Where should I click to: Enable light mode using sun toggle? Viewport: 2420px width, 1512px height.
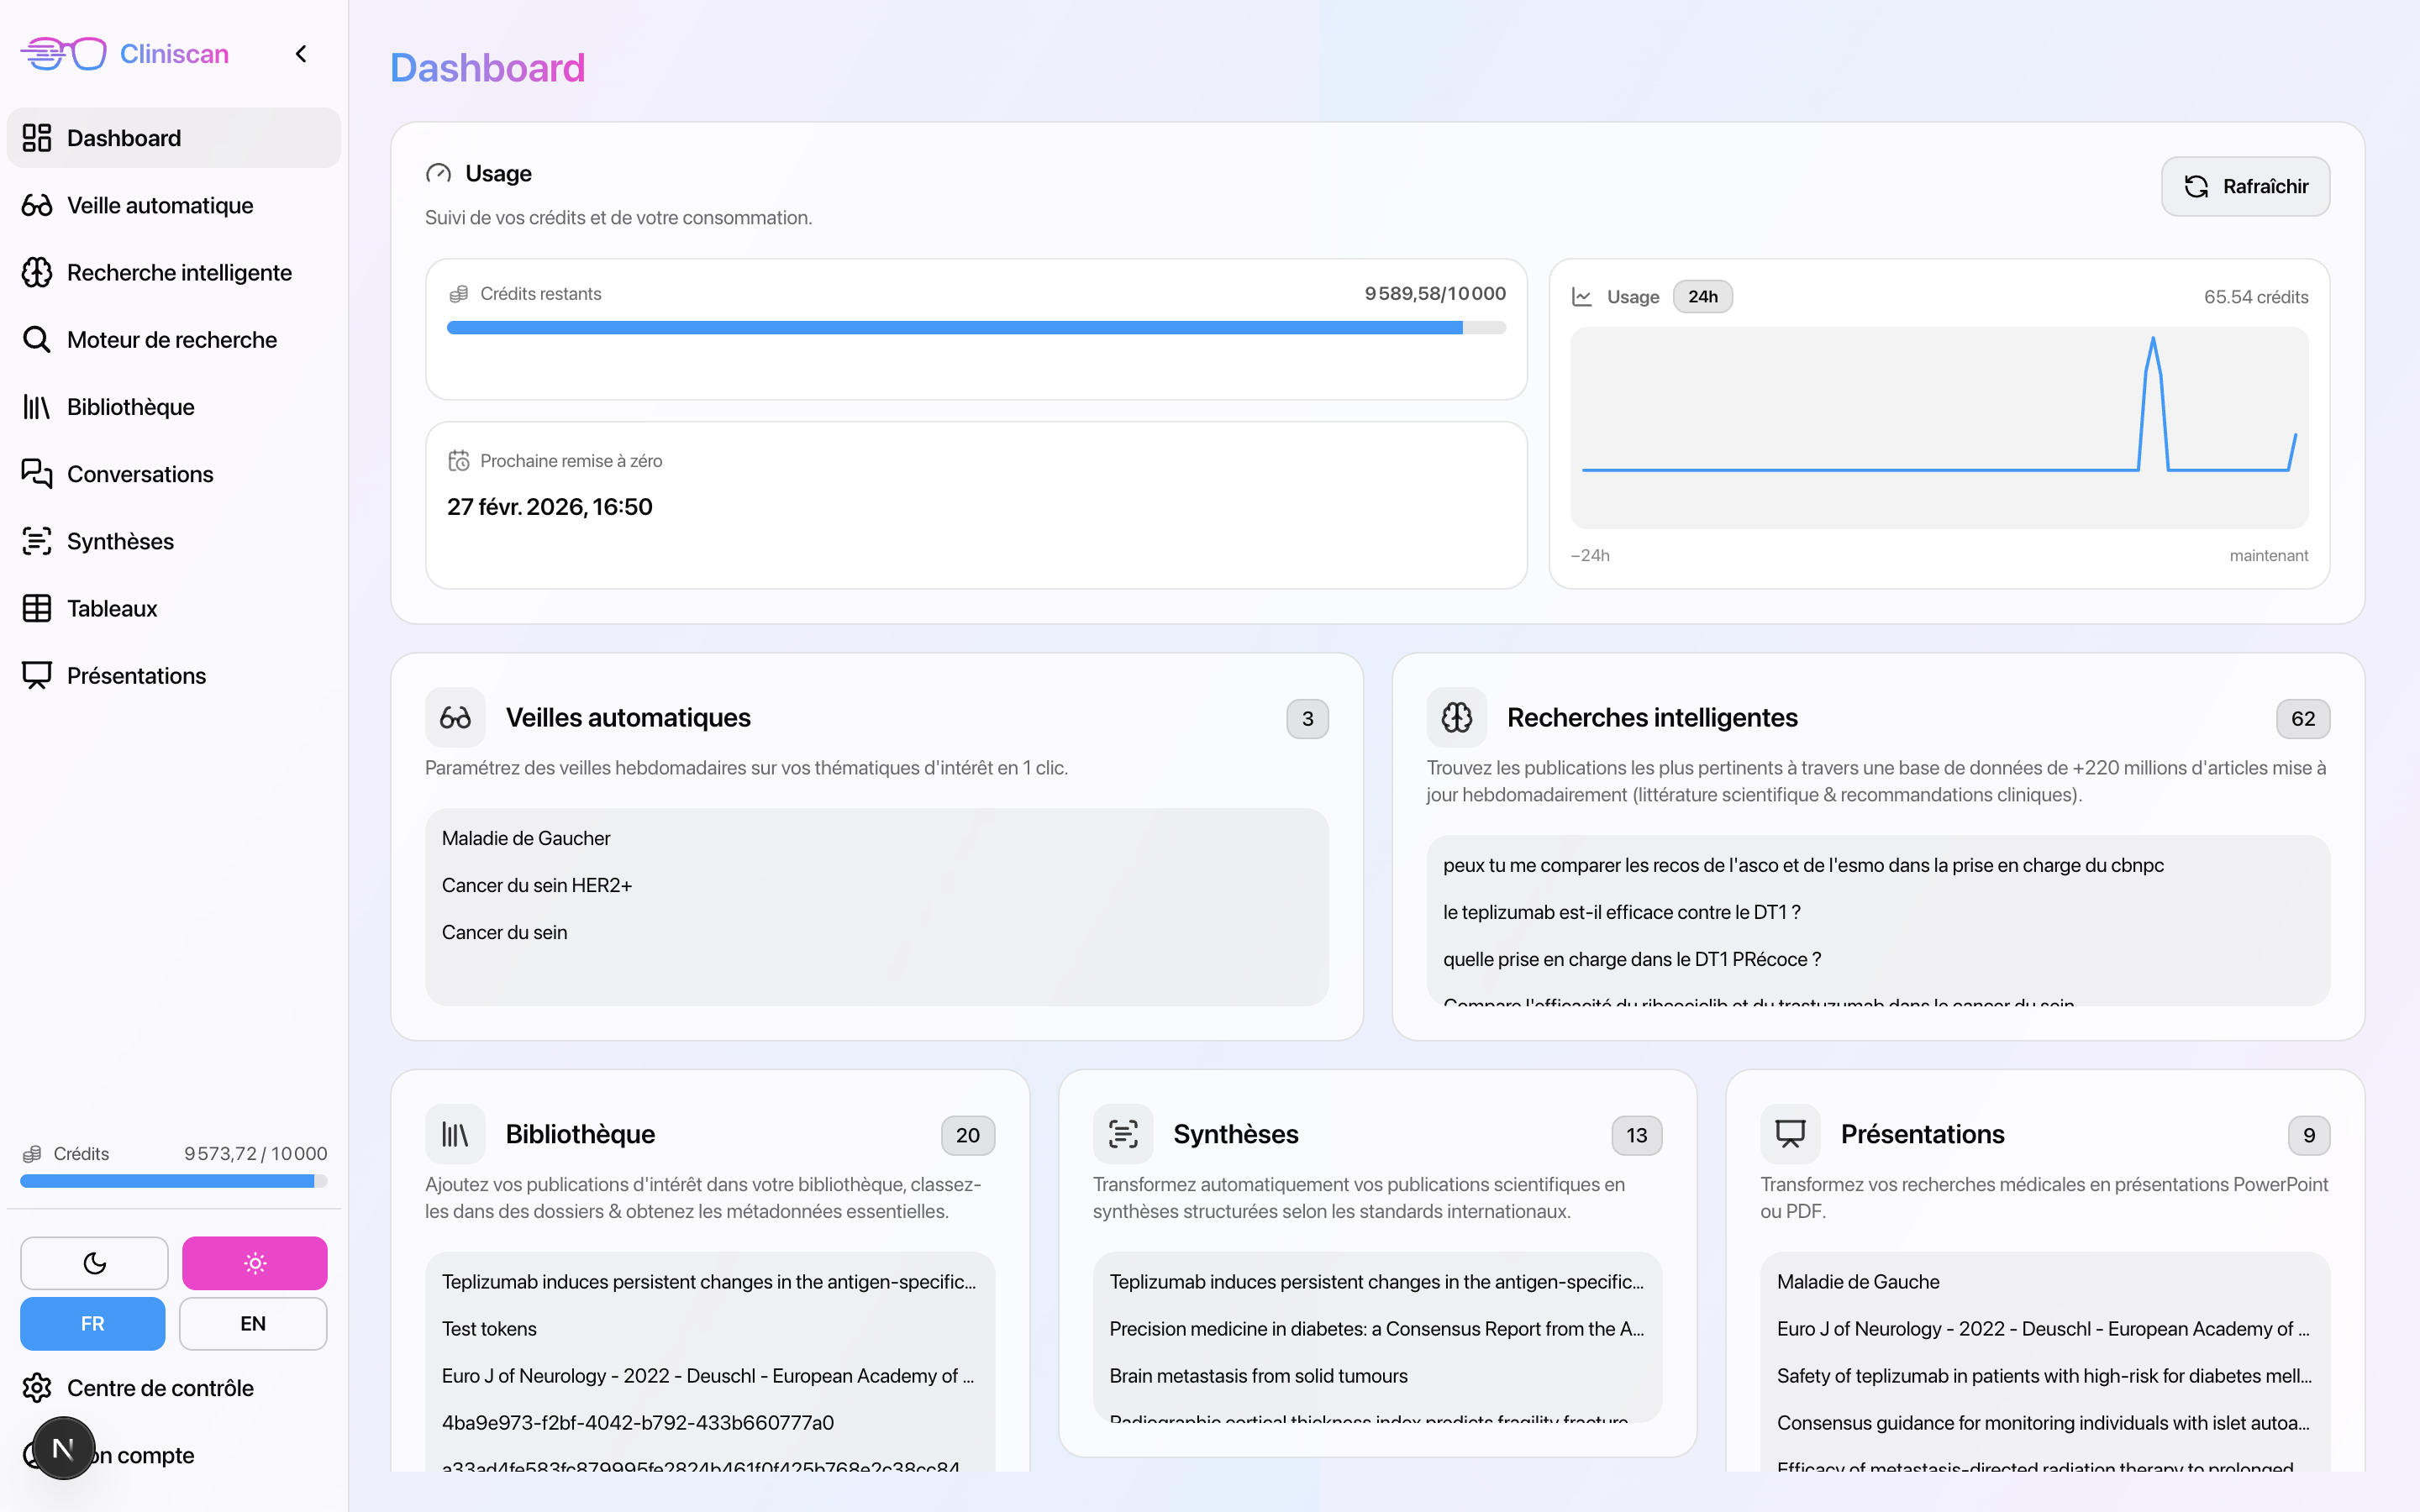tap(254, 1263)
